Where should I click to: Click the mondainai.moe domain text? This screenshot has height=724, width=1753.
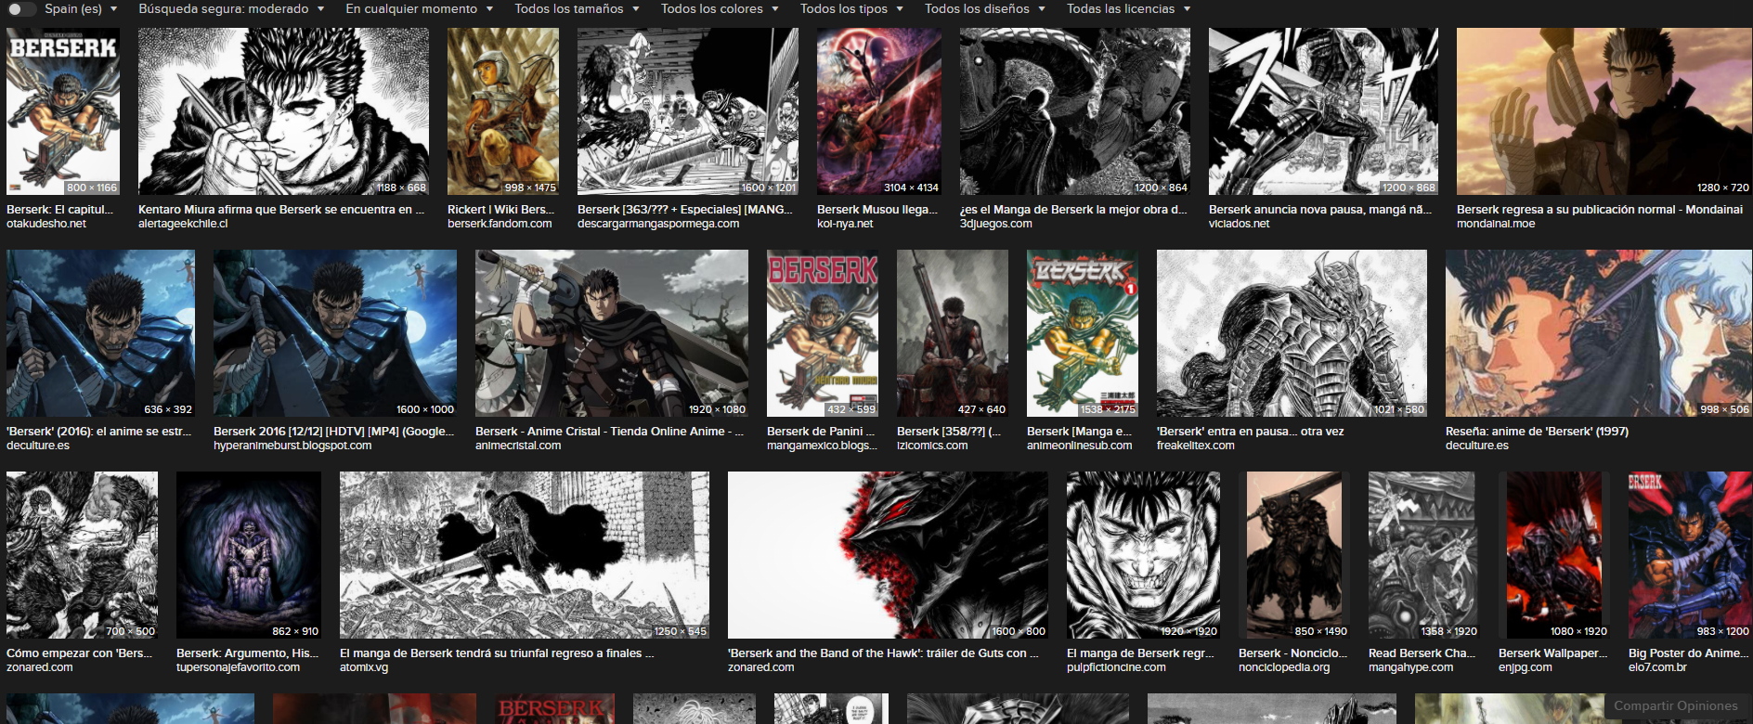pos(1495,224)
